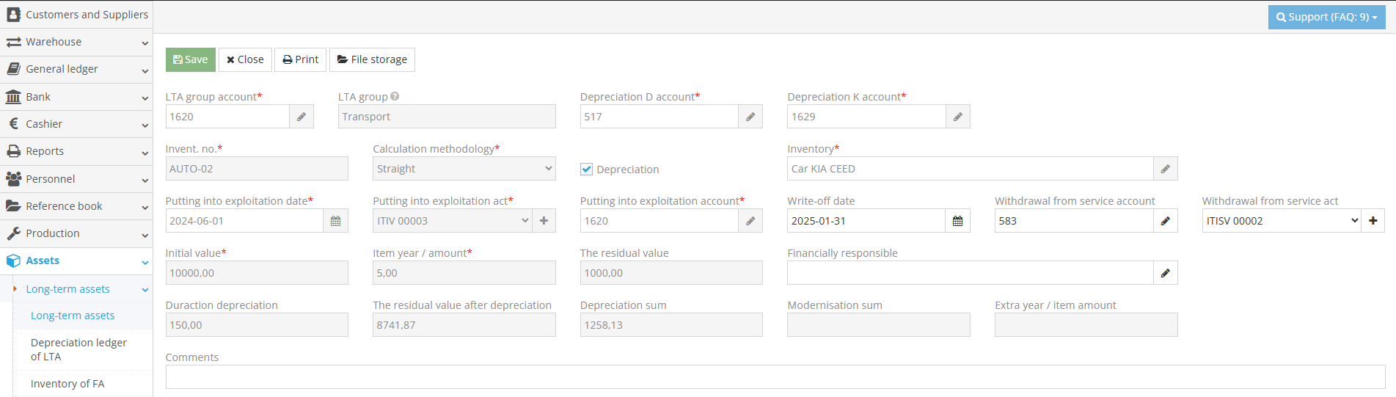Click pencil icon for Depreciation K account
The image size is (1396, 397).
click(957, 117)
